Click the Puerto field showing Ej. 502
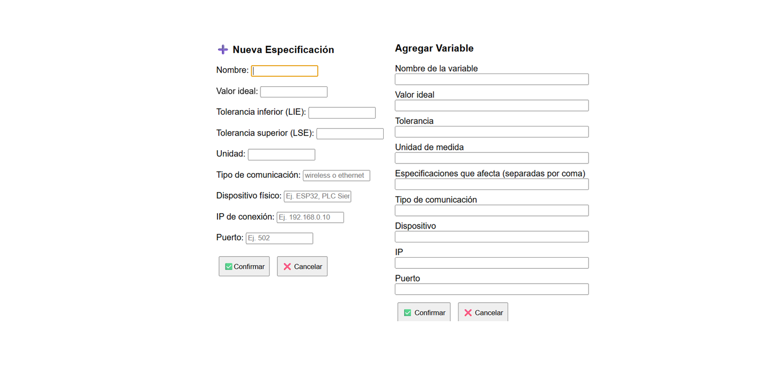This screenshot has height=381, width=767. click(279, 238)
